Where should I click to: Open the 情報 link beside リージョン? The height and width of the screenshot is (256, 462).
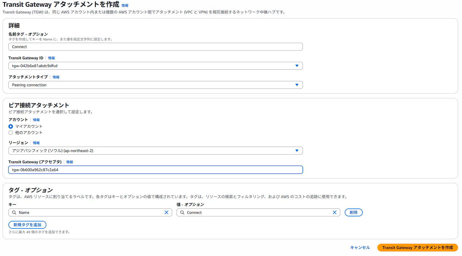36,143
